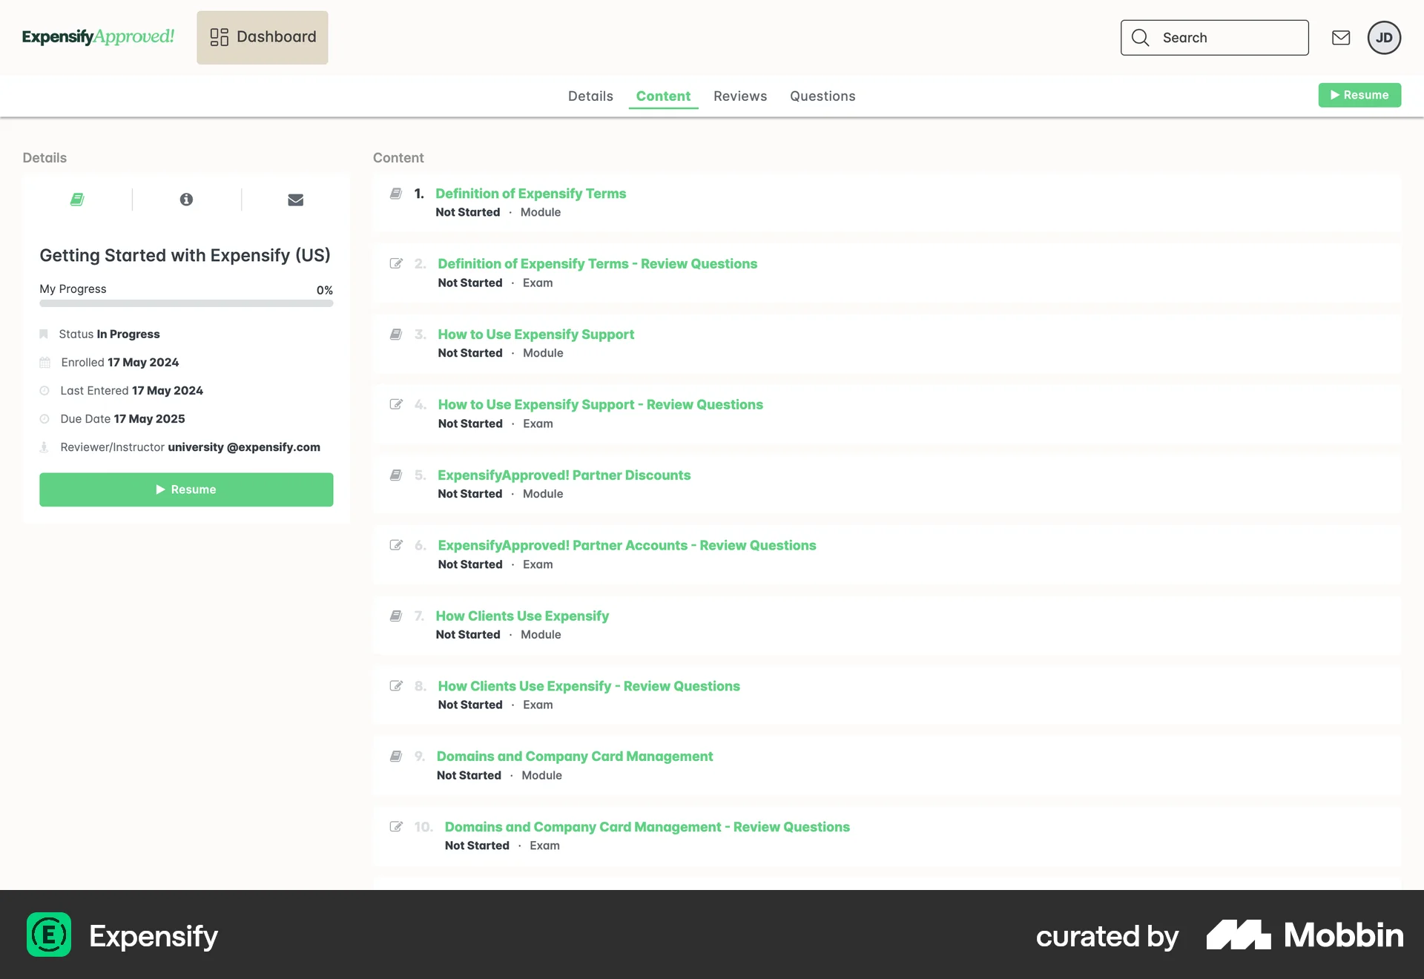The image size is (1424, 979).
Task: Switch to the Reviews tab
Action: (739, 96)
